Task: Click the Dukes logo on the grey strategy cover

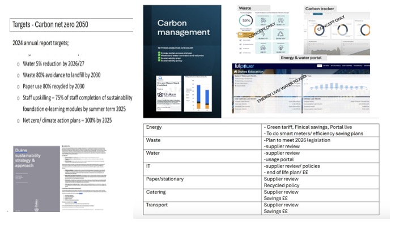Action: (36, 205)
